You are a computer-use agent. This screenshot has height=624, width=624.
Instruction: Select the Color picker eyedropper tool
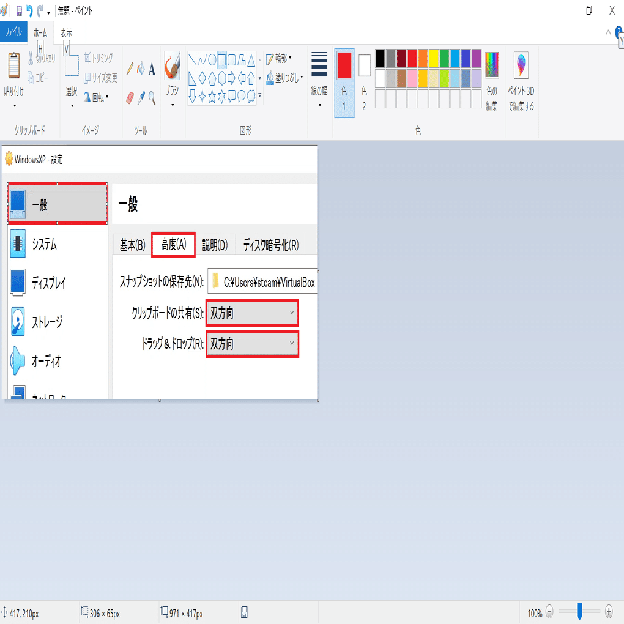click(141, 98)
